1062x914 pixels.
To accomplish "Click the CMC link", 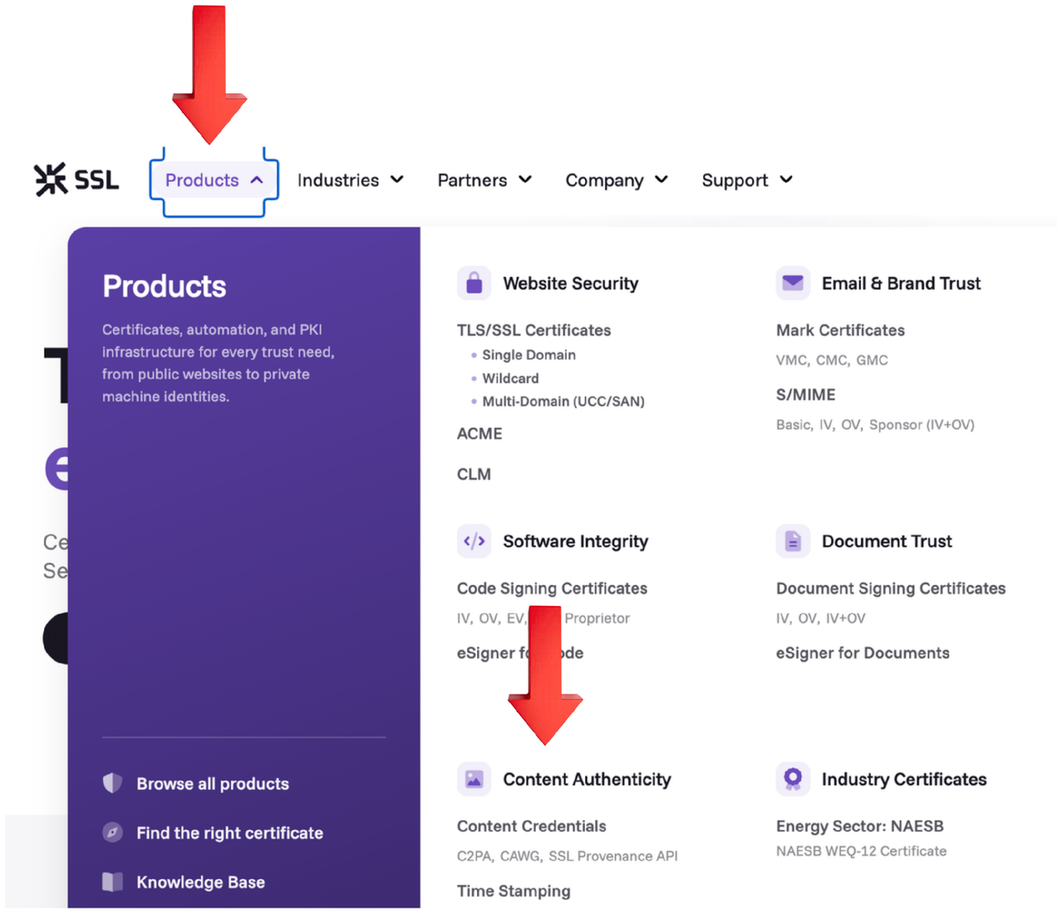I will 831,360.
